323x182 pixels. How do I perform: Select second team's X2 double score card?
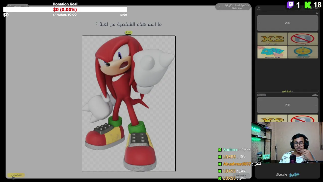272,118
